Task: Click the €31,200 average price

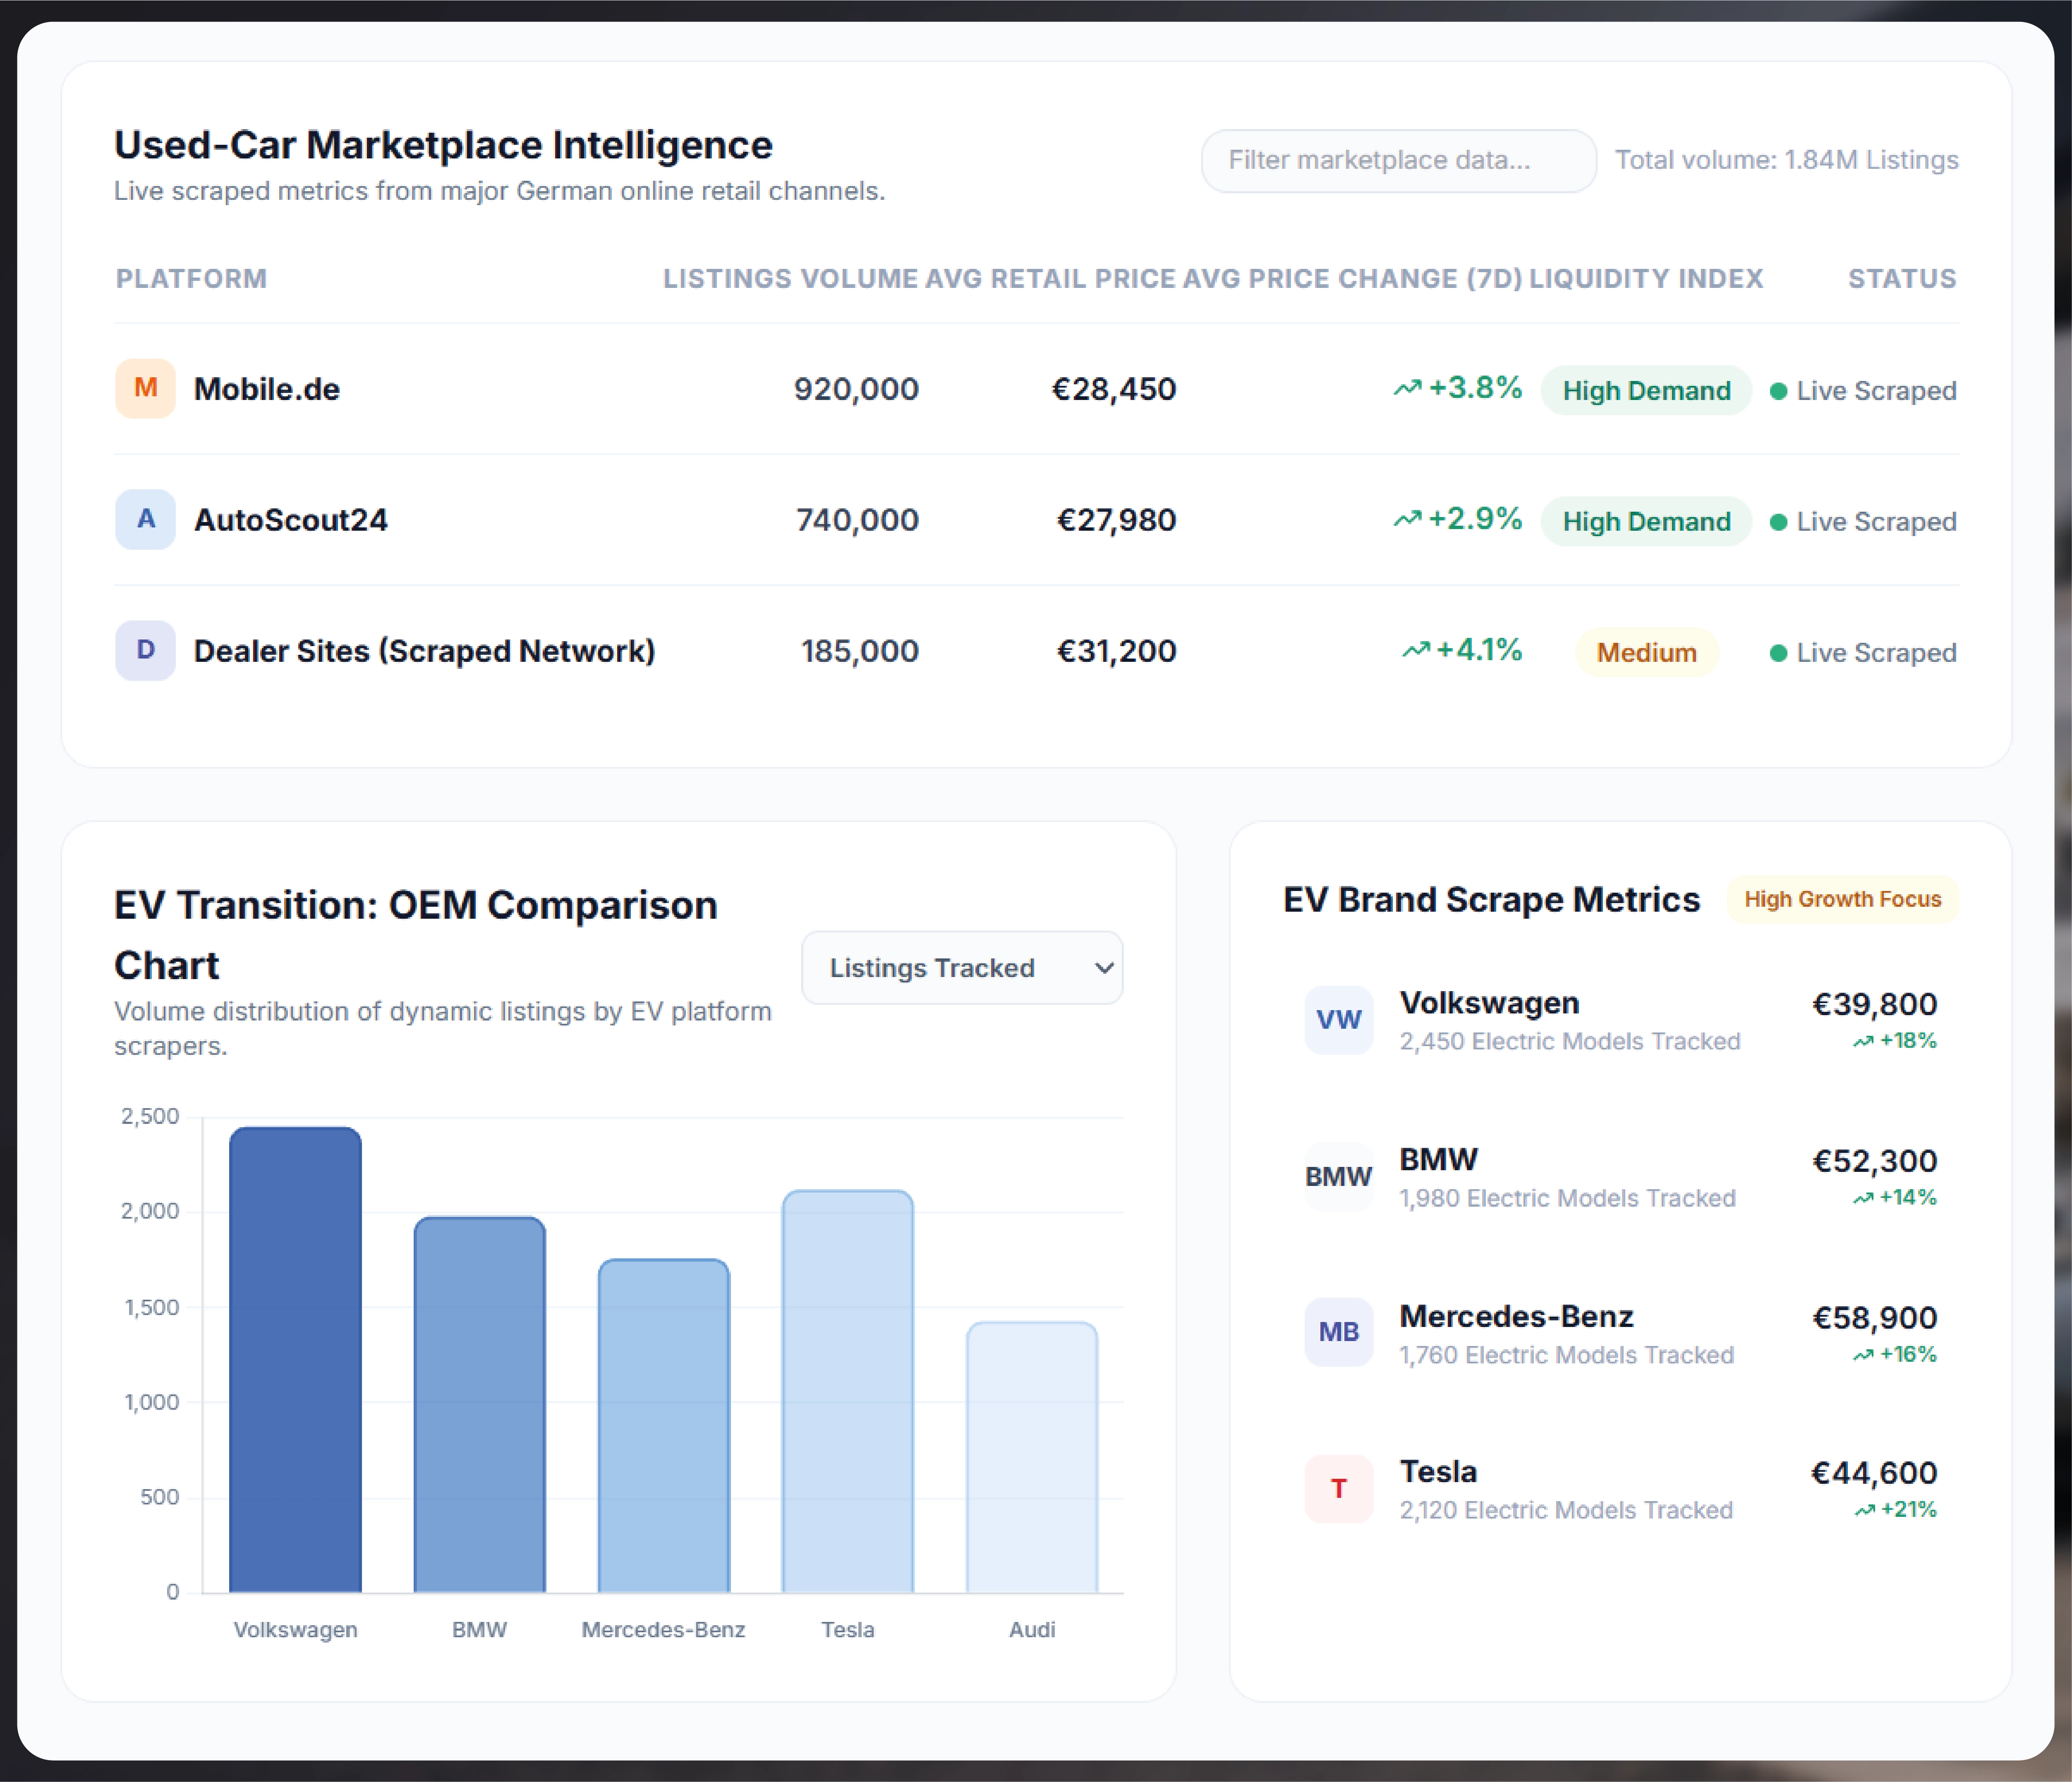Action: pos(1116,651)
